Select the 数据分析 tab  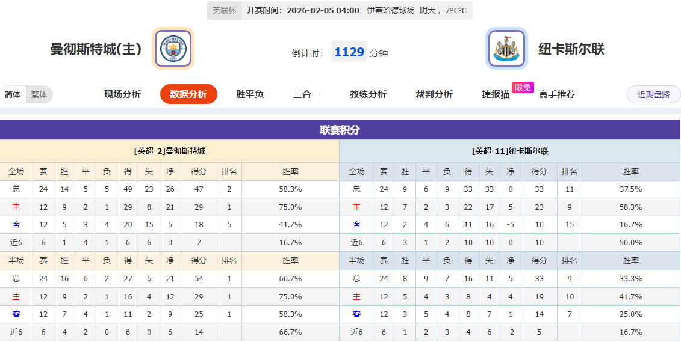tap(188, 94)
